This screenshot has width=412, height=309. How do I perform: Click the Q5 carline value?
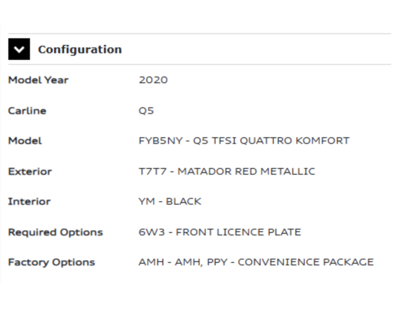tap(146, 111)
